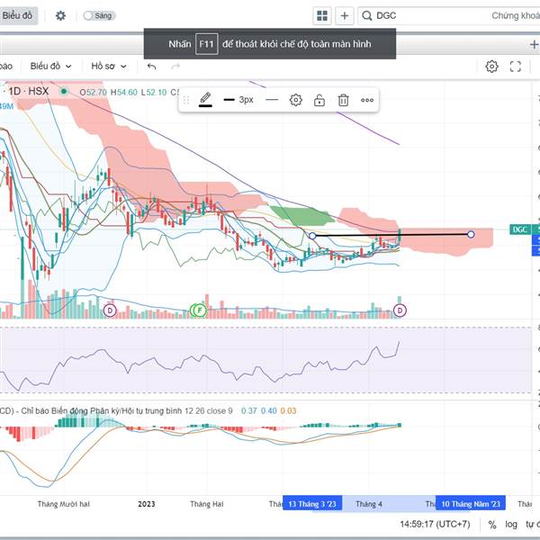540x540 pixels.
Task: Select the right anchor of the trend line
Action: 471,235
